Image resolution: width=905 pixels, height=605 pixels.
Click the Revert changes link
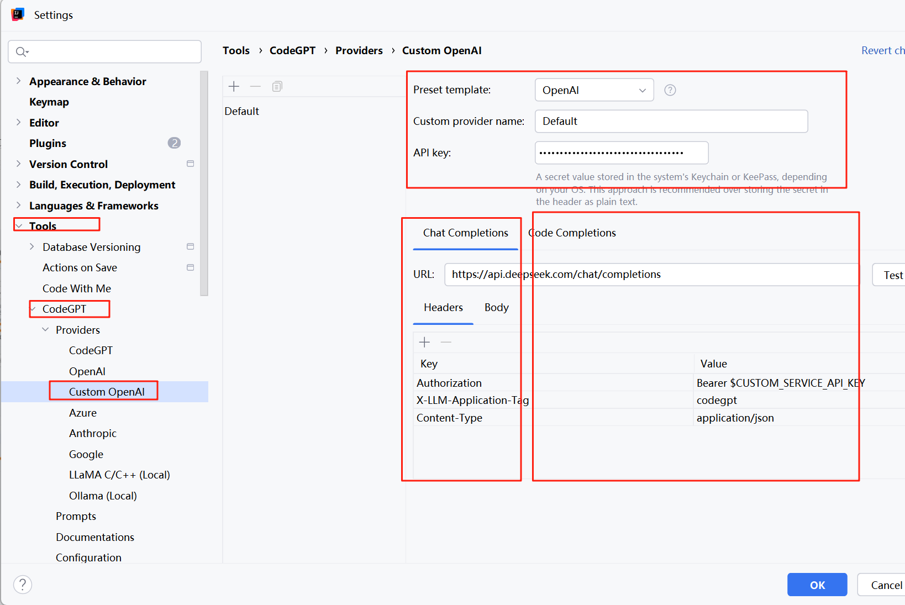click(x=883, y=50)
